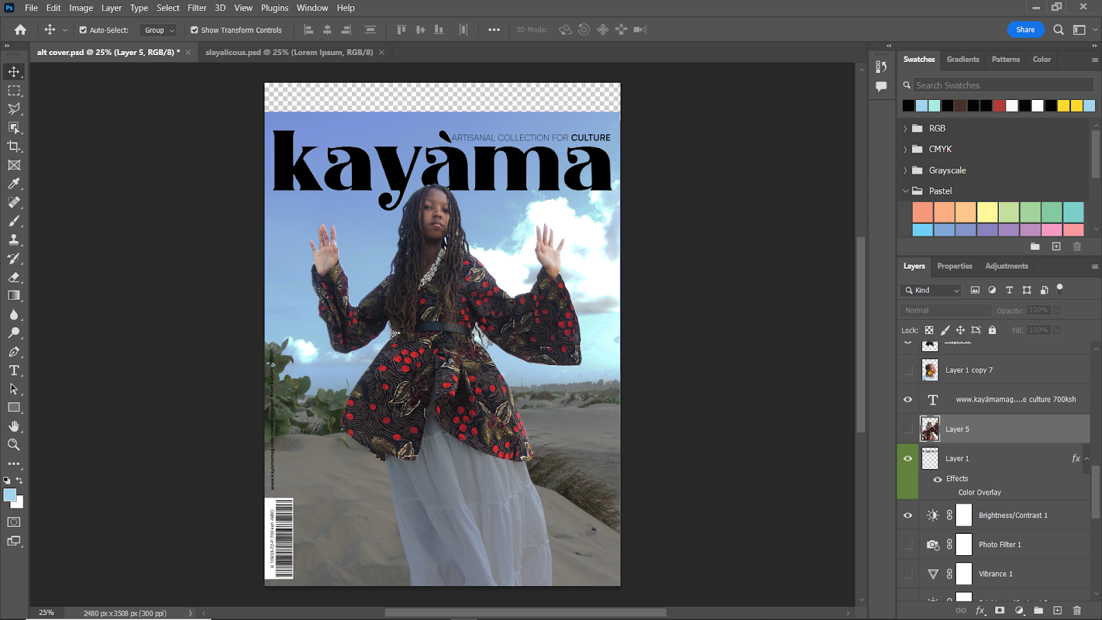
Task: Select the Brush tool
Action: click(x=14, y=221)
